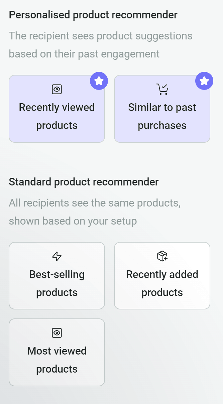This screenshot has width=223, height=404.
Task: Click the shopping cart icon on Similar to past purchases
Action: pyautogui.click(x=162, y=89)
